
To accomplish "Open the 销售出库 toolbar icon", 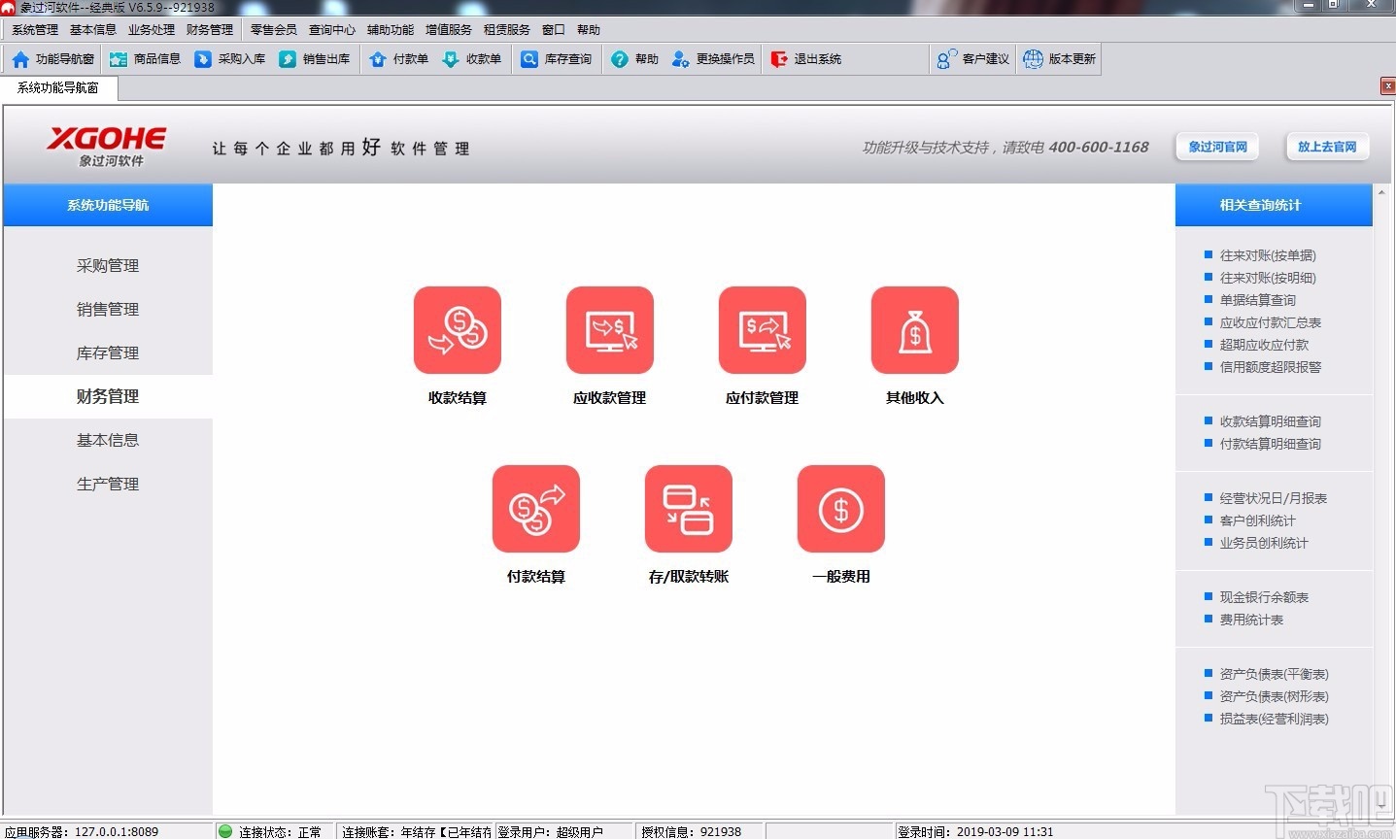I will click(x=316, y=58).
